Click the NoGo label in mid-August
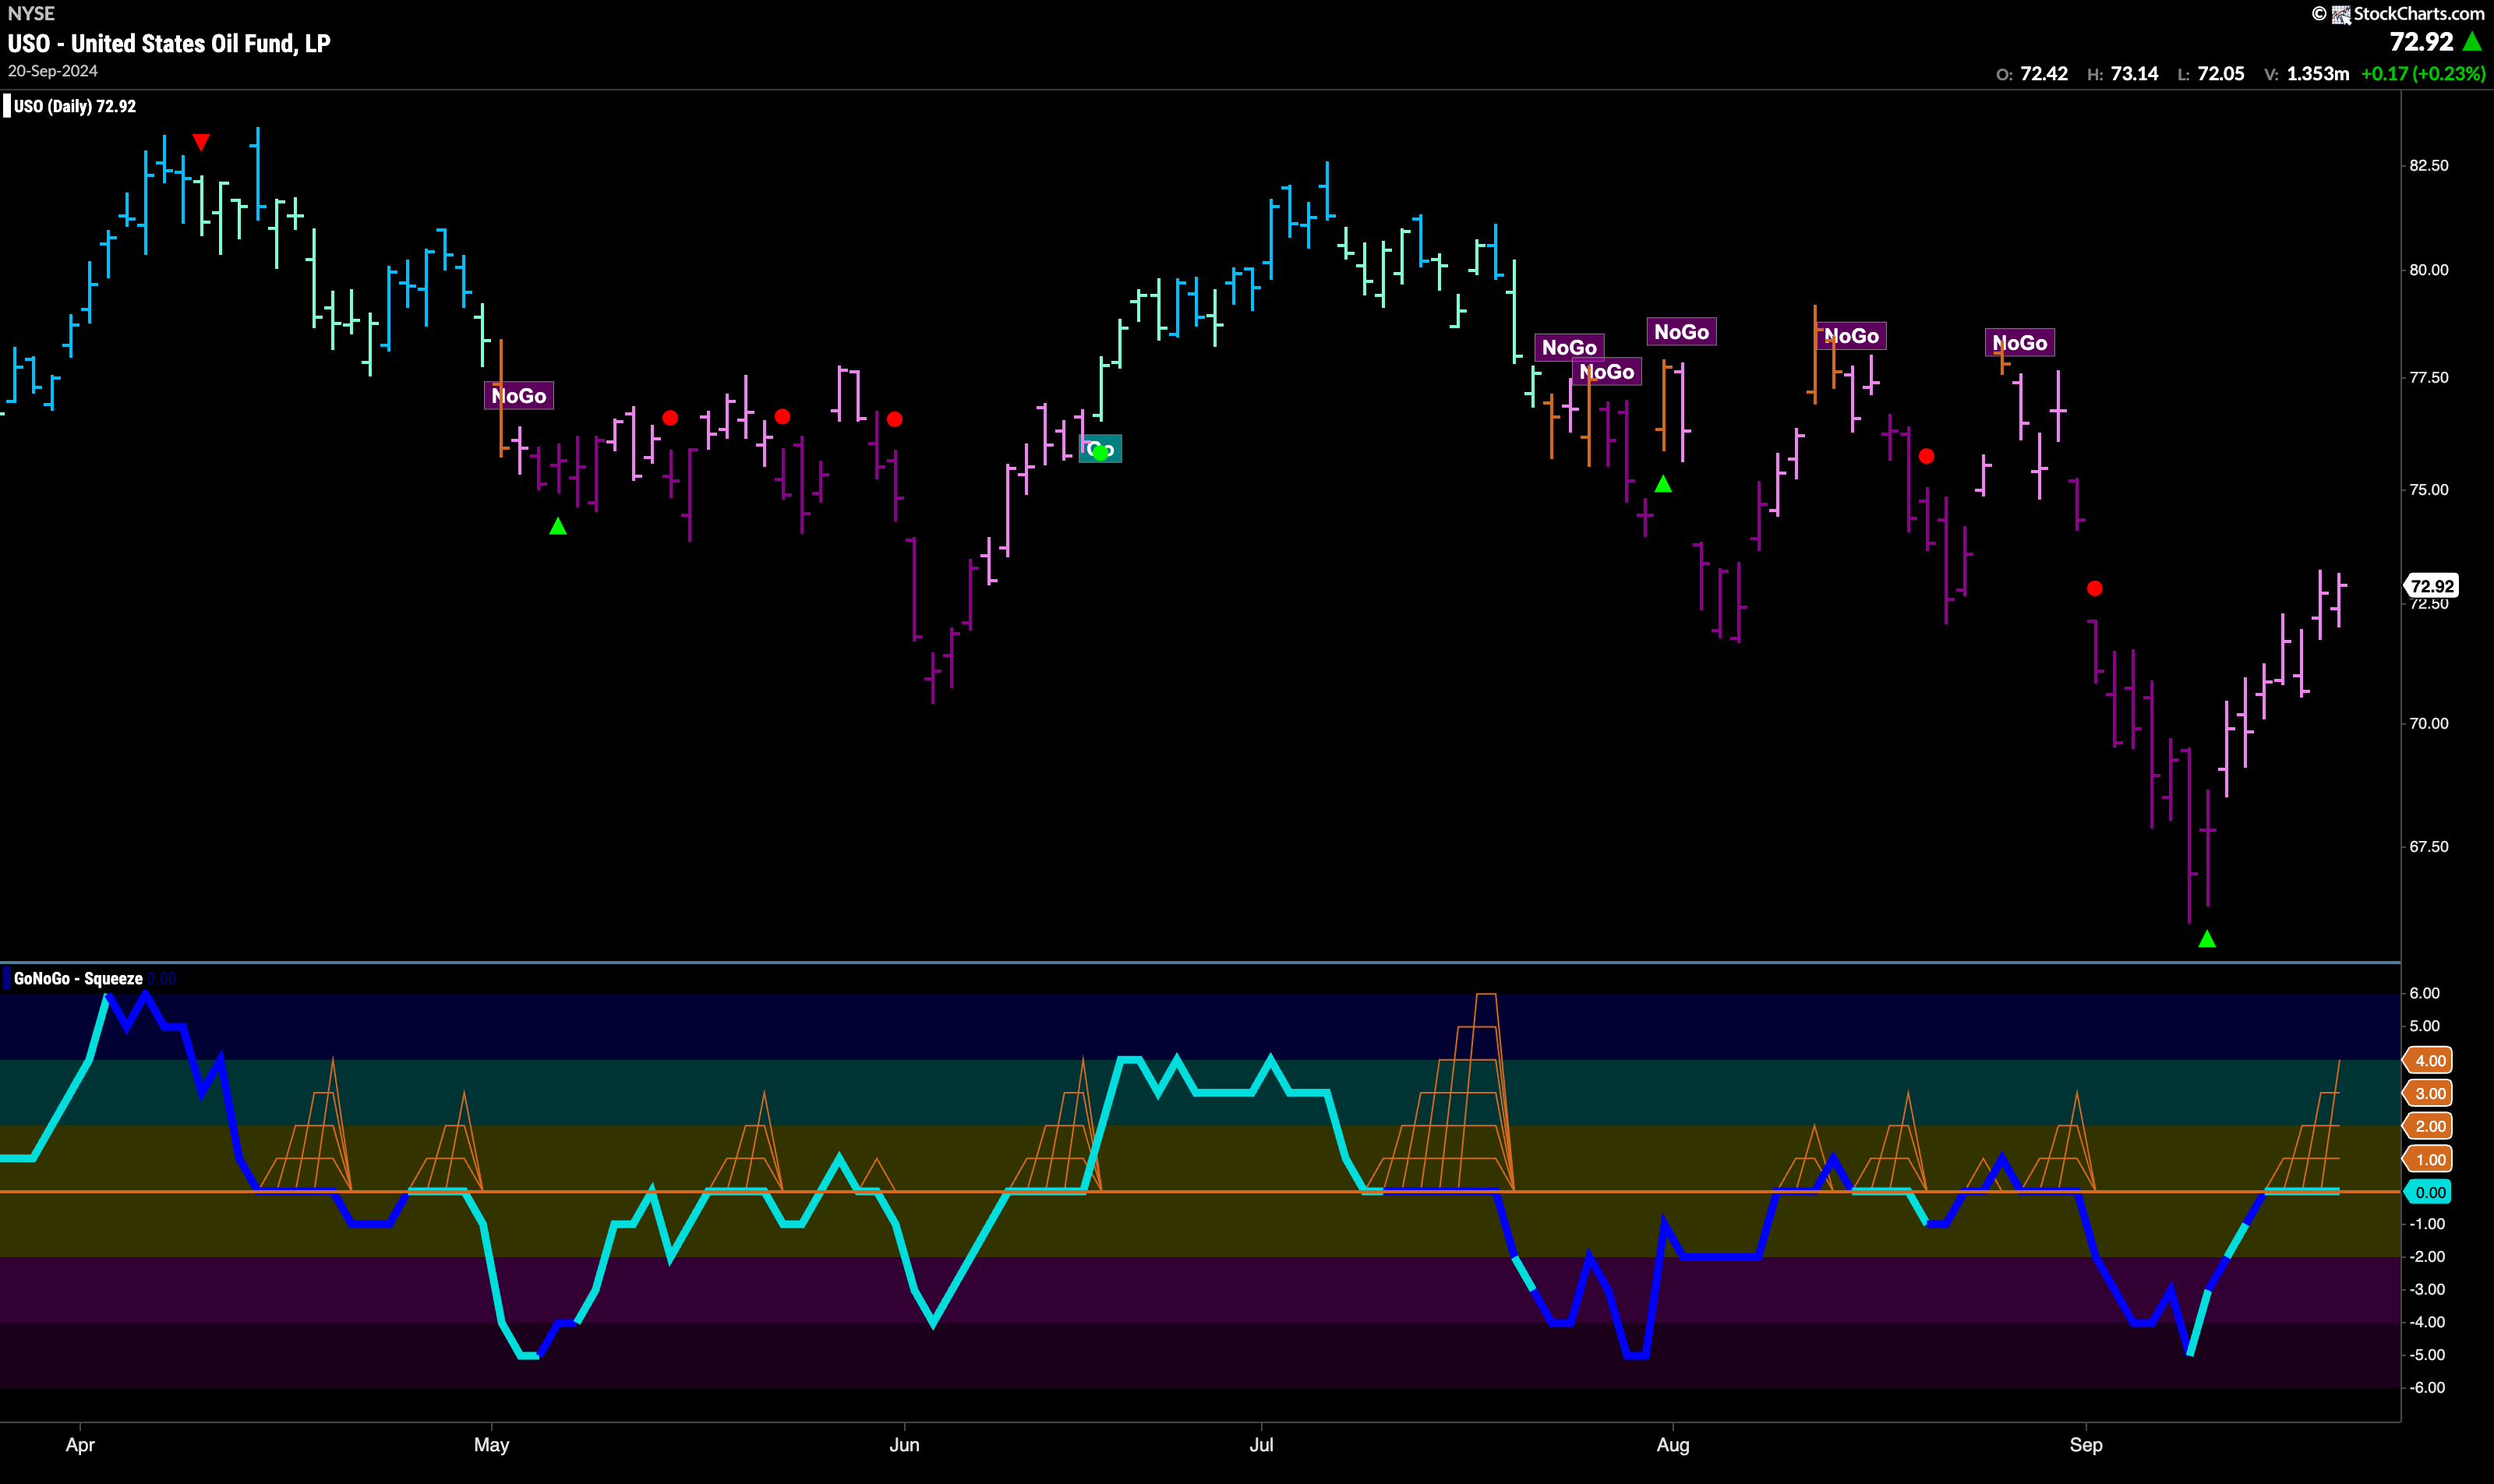The width and height of the screenshot is (2494, 1484). pyautogui.click(x=1852, y=336)
